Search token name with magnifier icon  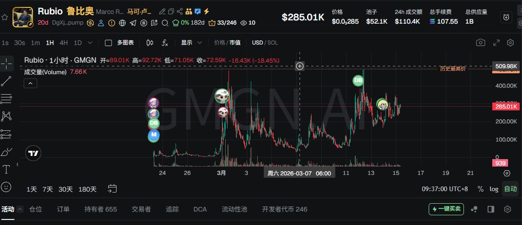click(x=165, y=23)
